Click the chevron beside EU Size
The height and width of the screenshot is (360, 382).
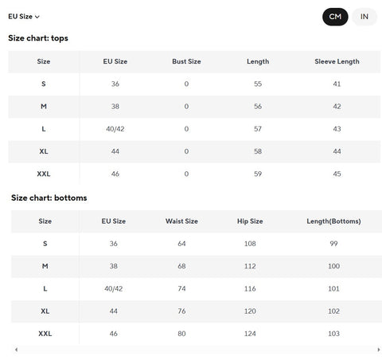tap(37, 17)
